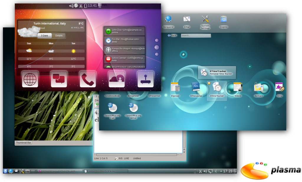Open Konqueror from the netbook launcher

click(168, 19)
